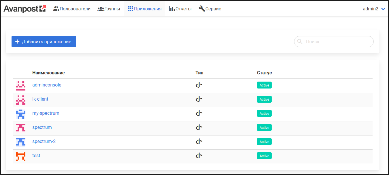Click the test orange avatar icon
389x175 pixels.
pyautogui.click(x=21, y=156)
